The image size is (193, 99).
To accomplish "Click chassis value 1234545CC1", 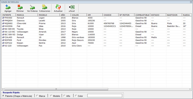I will click(110, 26).
